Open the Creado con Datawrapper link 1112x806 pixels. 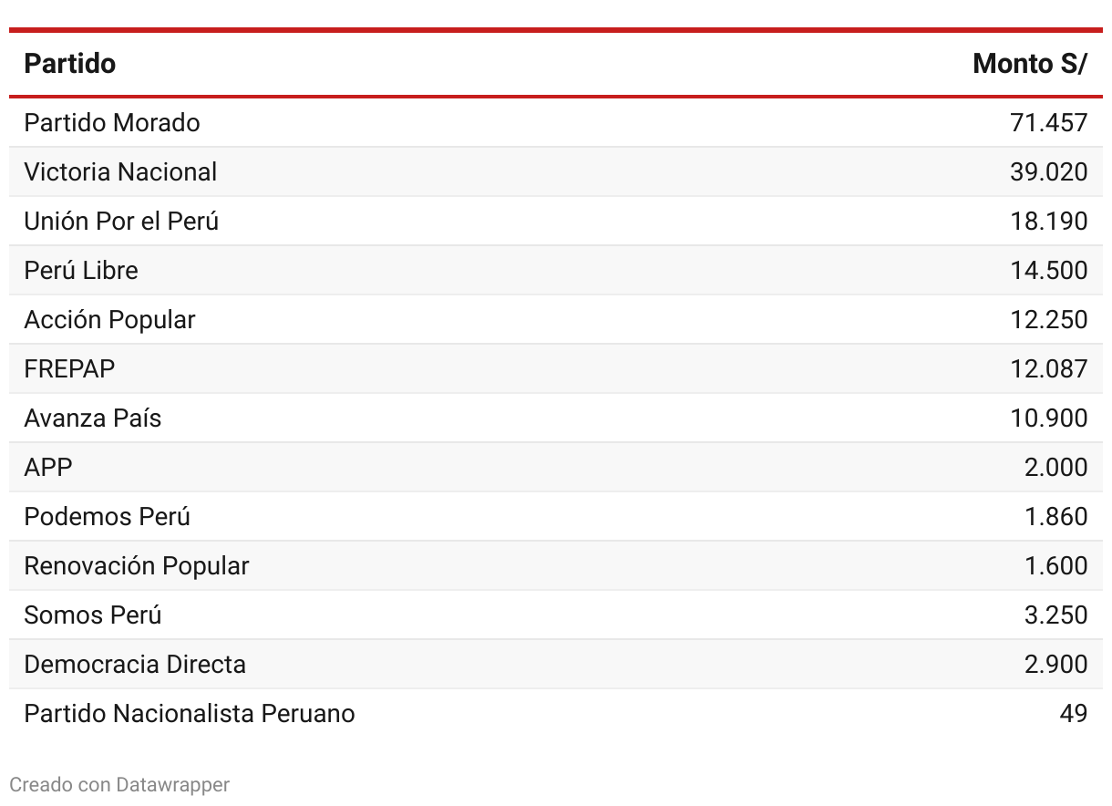tap(119, 784)
